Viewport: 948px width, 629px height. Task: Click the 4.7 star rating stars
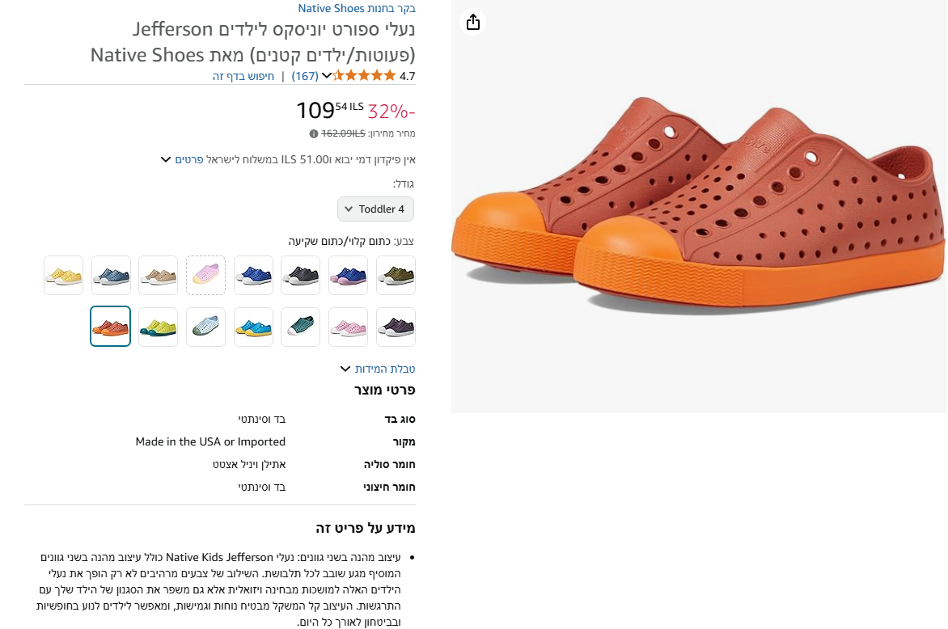click(x=364, y=74)
